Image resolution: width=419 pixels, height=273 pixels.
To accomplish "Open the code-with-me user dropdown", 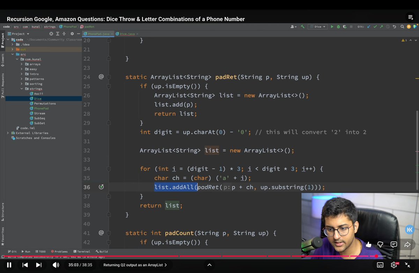I will pos(294,27).
